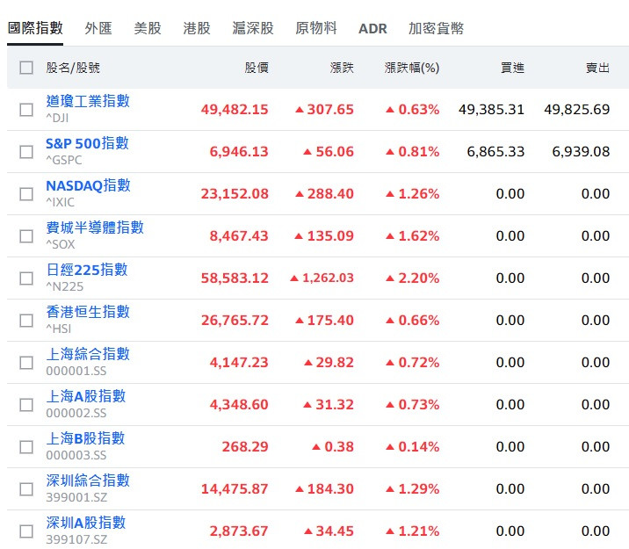Open the 原物料 tab
629x549 pixels.
coord(316,28)
